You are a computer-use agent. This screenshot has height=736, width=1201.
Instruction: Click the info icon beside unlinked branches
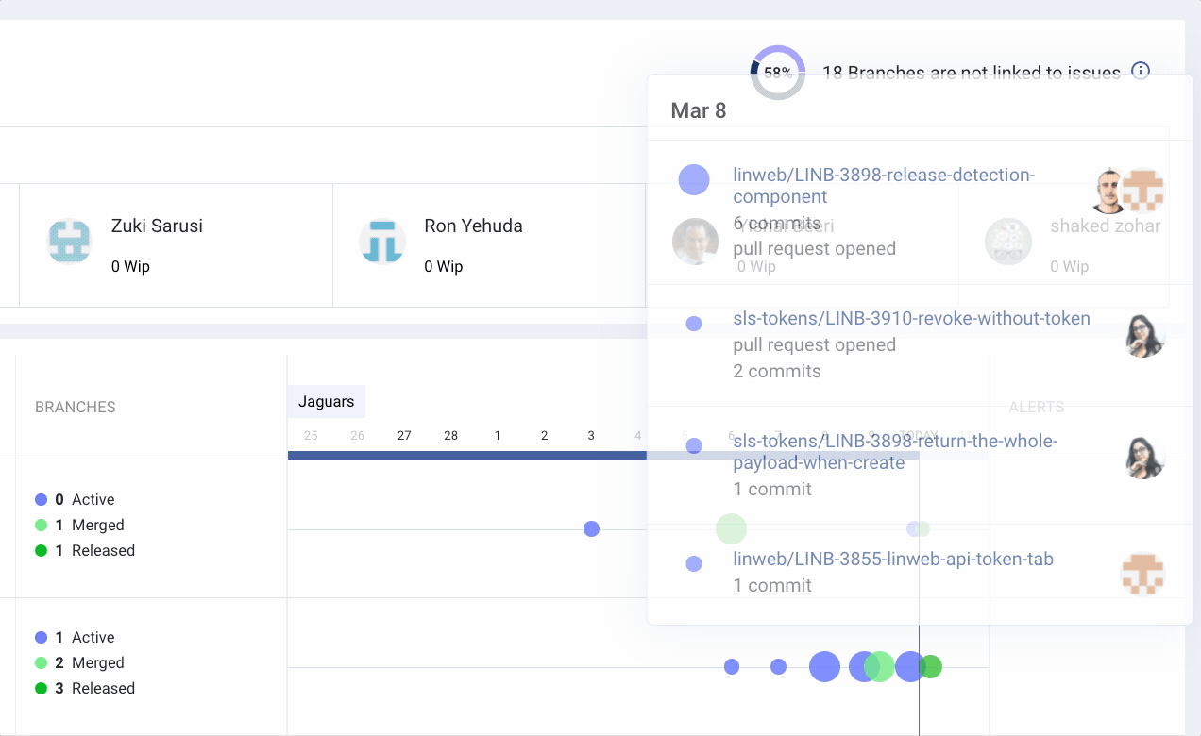click(x=1141, y=71)
